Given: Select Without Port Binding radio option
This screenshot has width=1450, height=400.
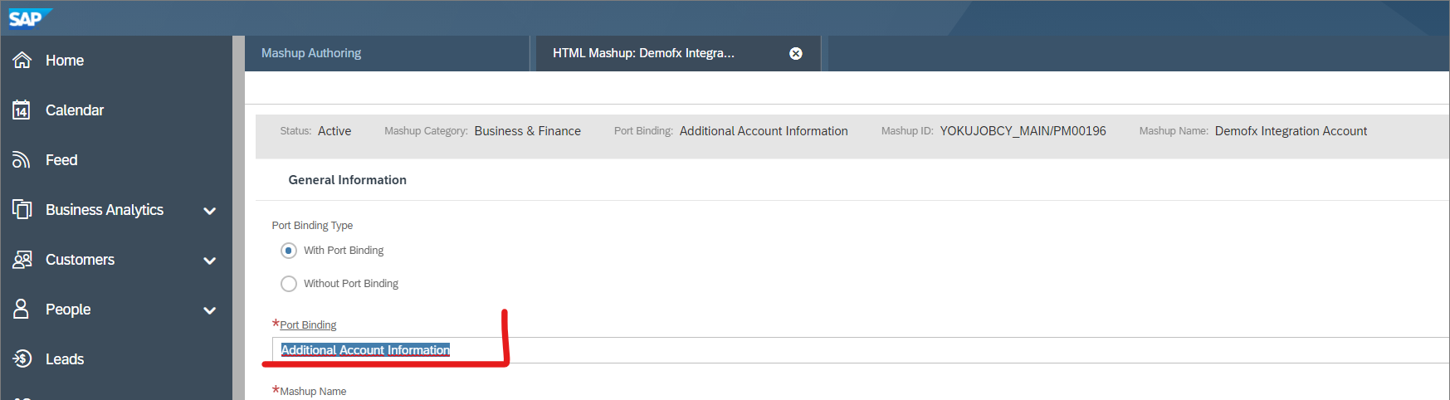Looking at the screenshot, I should [289, 284].
